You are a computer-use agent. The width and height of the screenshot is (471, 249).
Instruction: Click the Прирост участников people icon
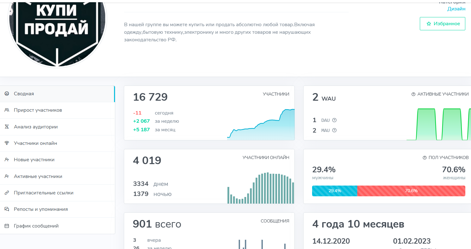[x=7, y=110]
